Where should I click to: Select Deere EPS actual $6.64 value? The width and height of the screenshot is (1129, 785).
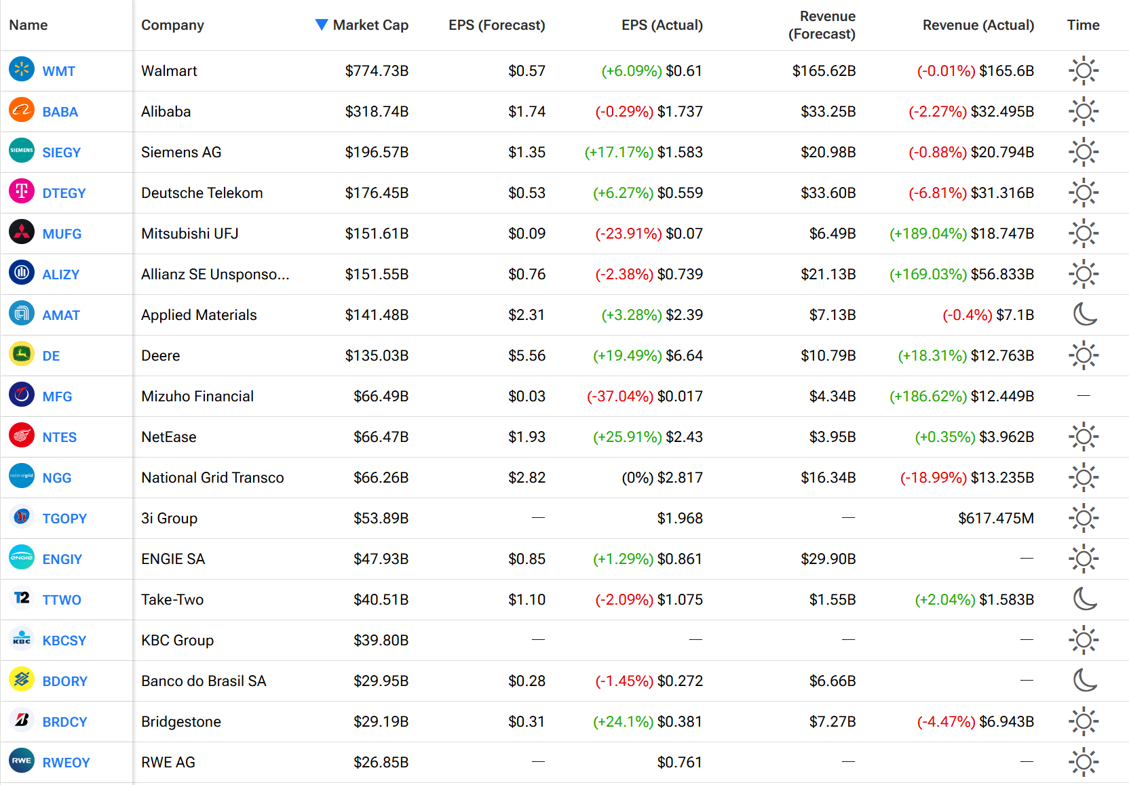684,356
